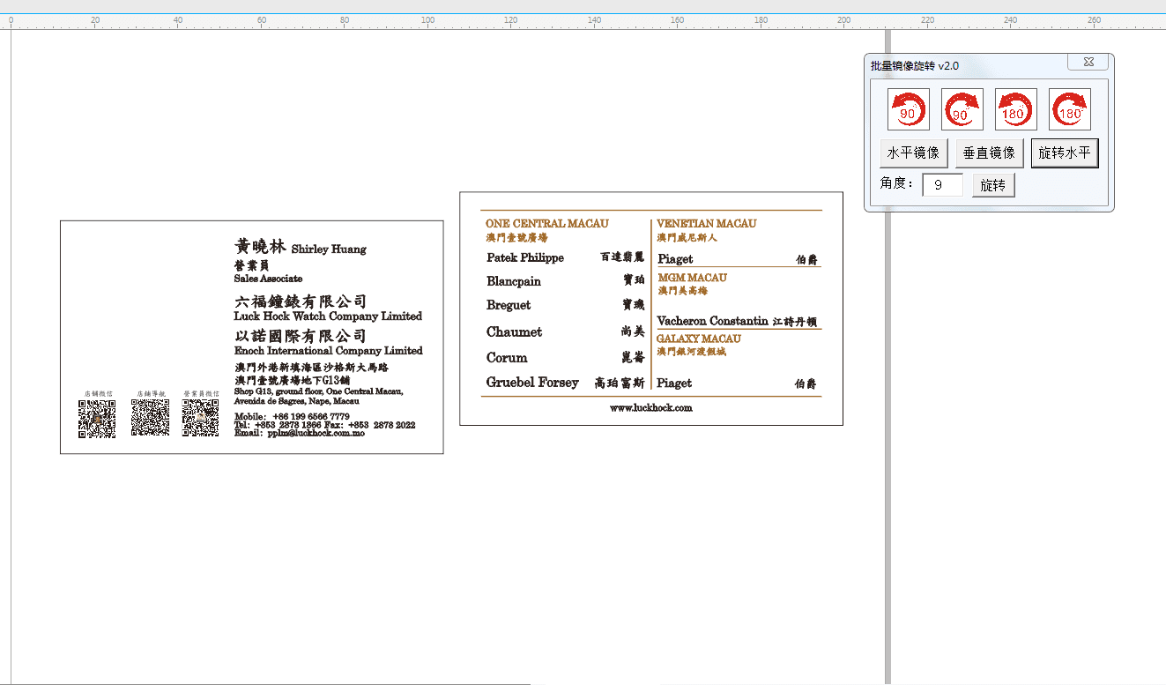Click the Gruebel Forsey brand text
The image size is (1166, 685).
[x=532, y=383]
